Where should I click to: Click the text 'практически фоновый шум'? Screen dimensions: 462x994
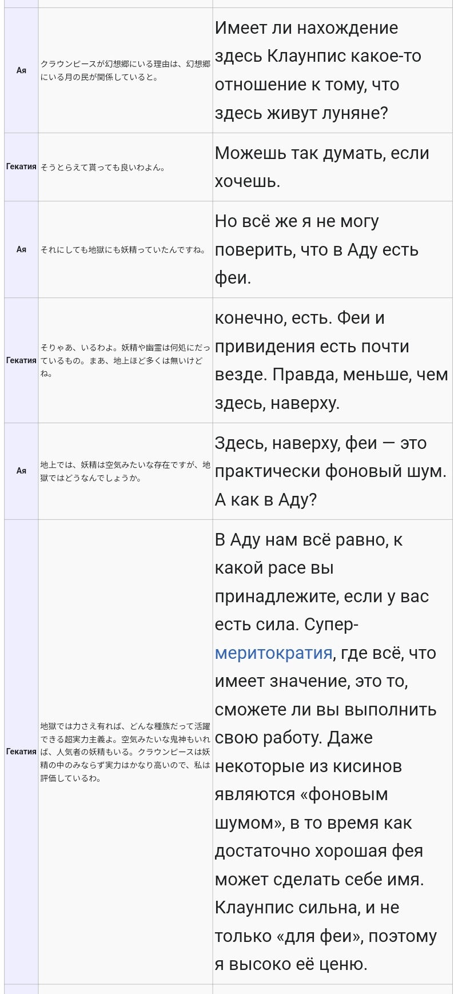click(x=330, y=471)
